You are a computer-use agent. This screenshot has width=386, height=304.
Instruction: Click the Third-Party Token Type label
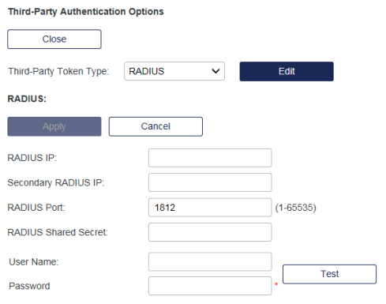58,71
